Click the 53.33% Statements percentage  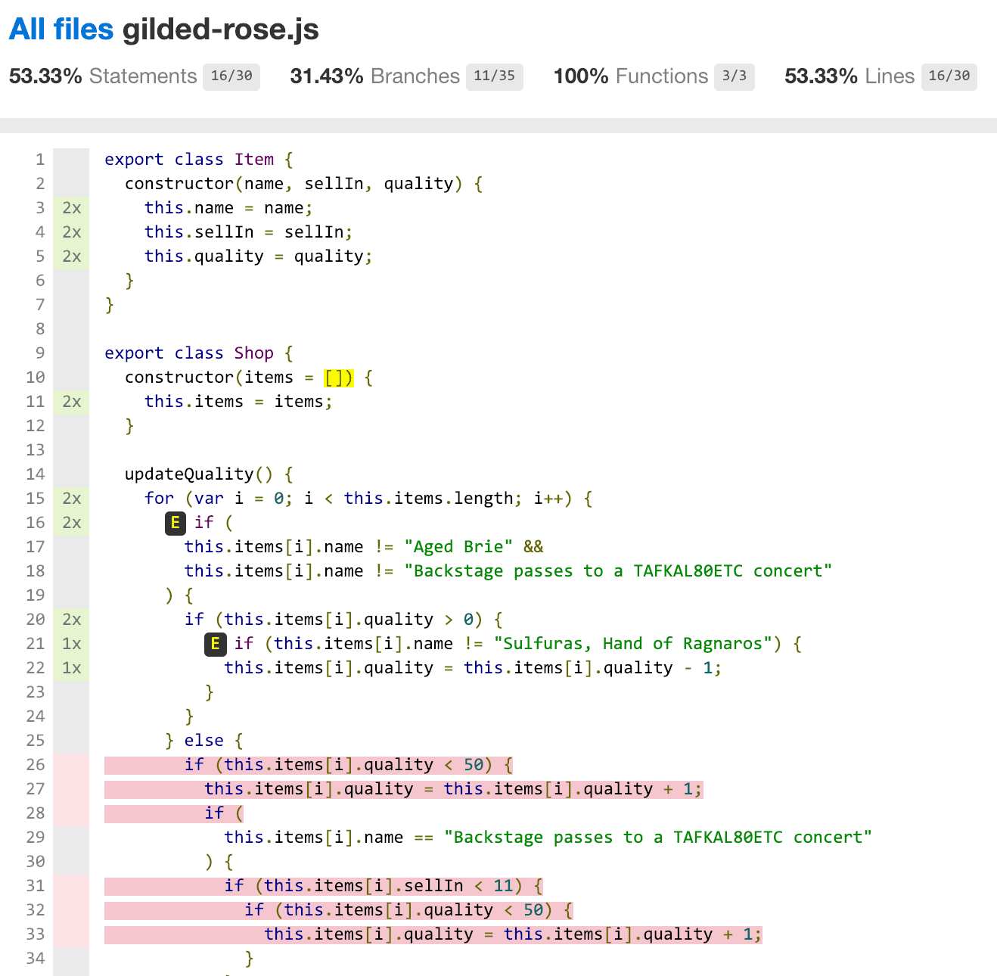[45, 76]
